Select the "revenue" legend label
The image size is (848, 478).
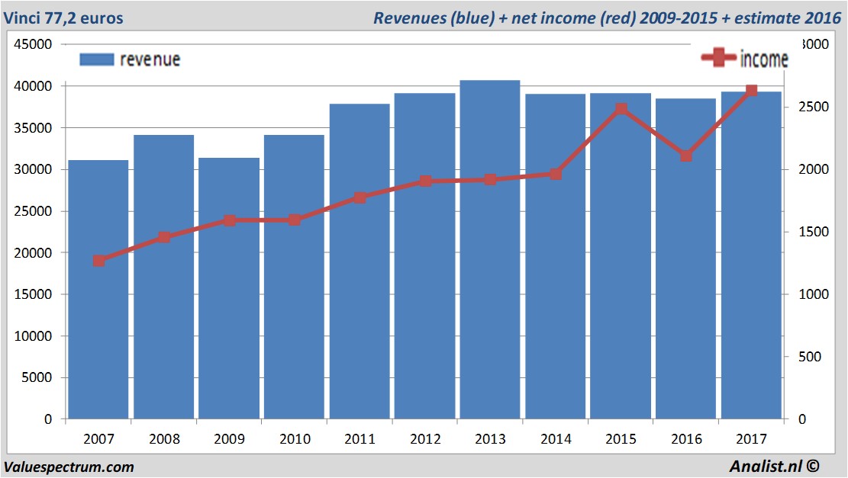150,59
